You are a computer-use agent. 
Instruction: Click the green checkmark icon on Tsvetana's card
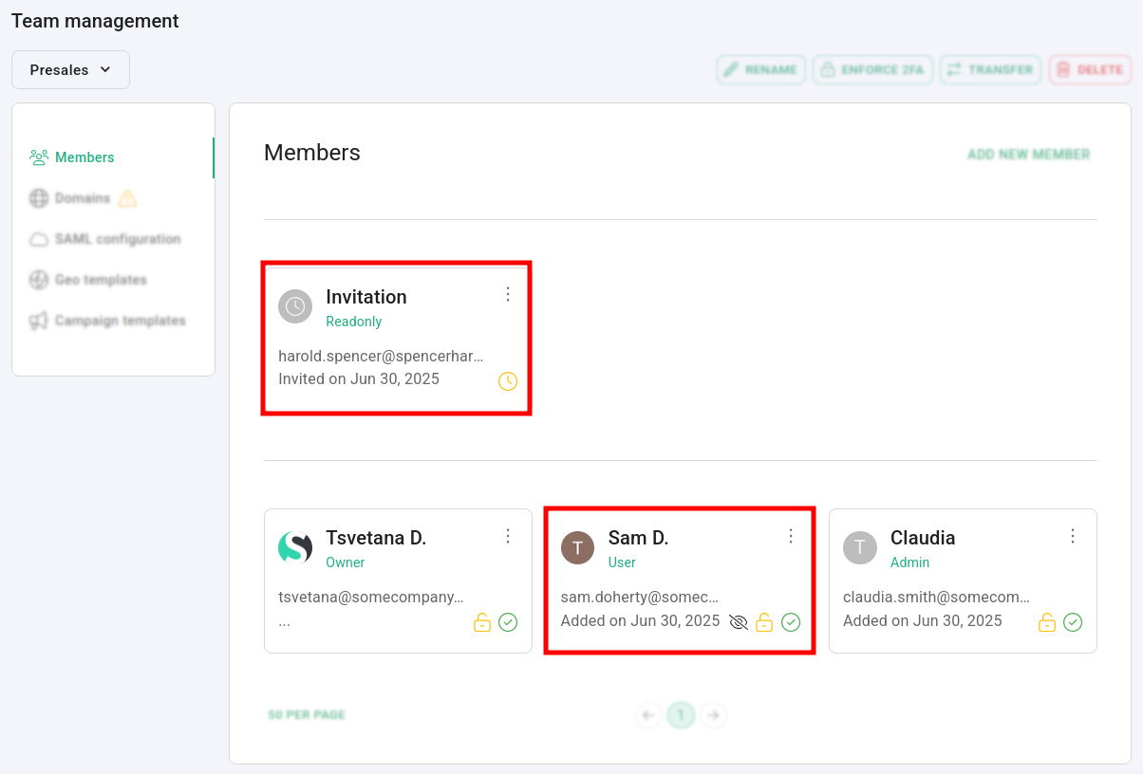click(x=508, y=622)
